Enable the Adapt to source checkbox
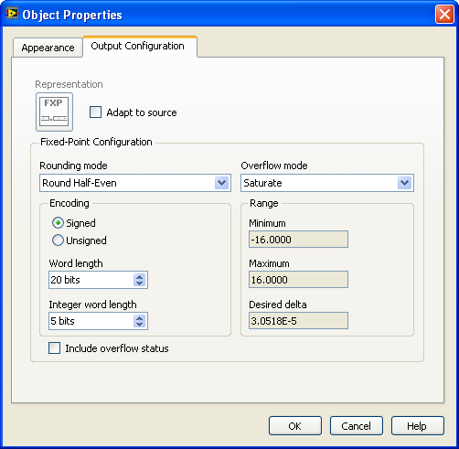Viewport: 459px width, 449px height. [x=95, y=112]
